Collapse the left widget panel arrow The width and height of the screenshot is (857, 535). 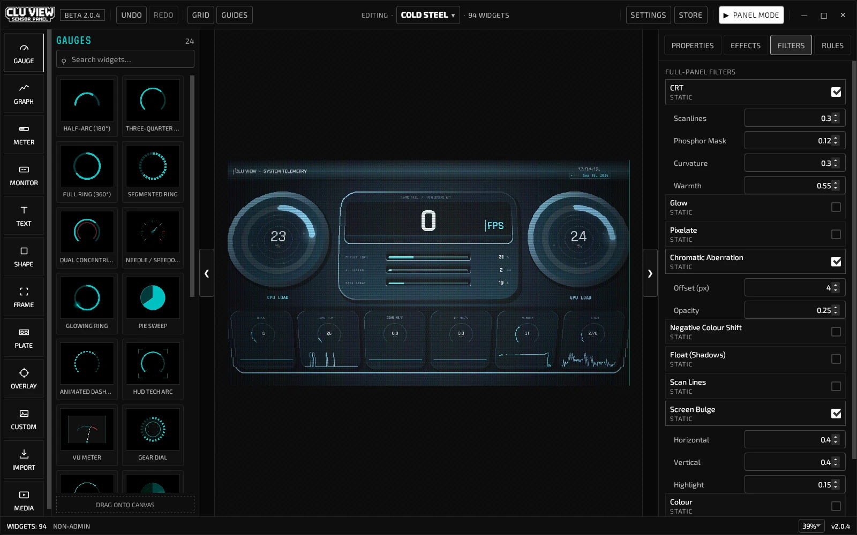207,273
